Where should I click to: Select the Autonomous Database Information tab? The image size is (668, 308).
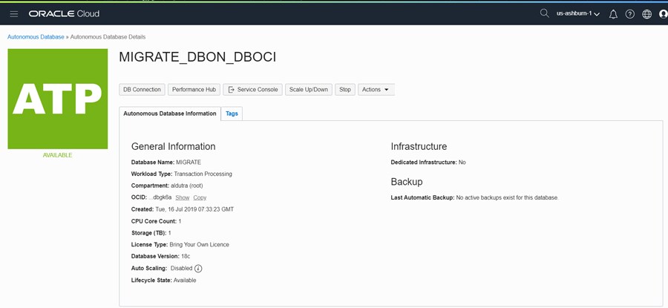(x=169, y=114)
